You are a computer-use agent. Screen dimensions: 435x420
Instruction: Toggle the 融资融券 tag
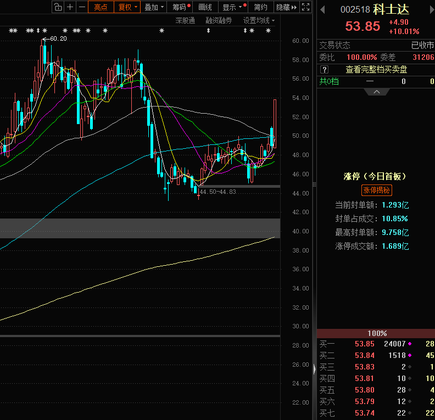[x=219, y=20]
